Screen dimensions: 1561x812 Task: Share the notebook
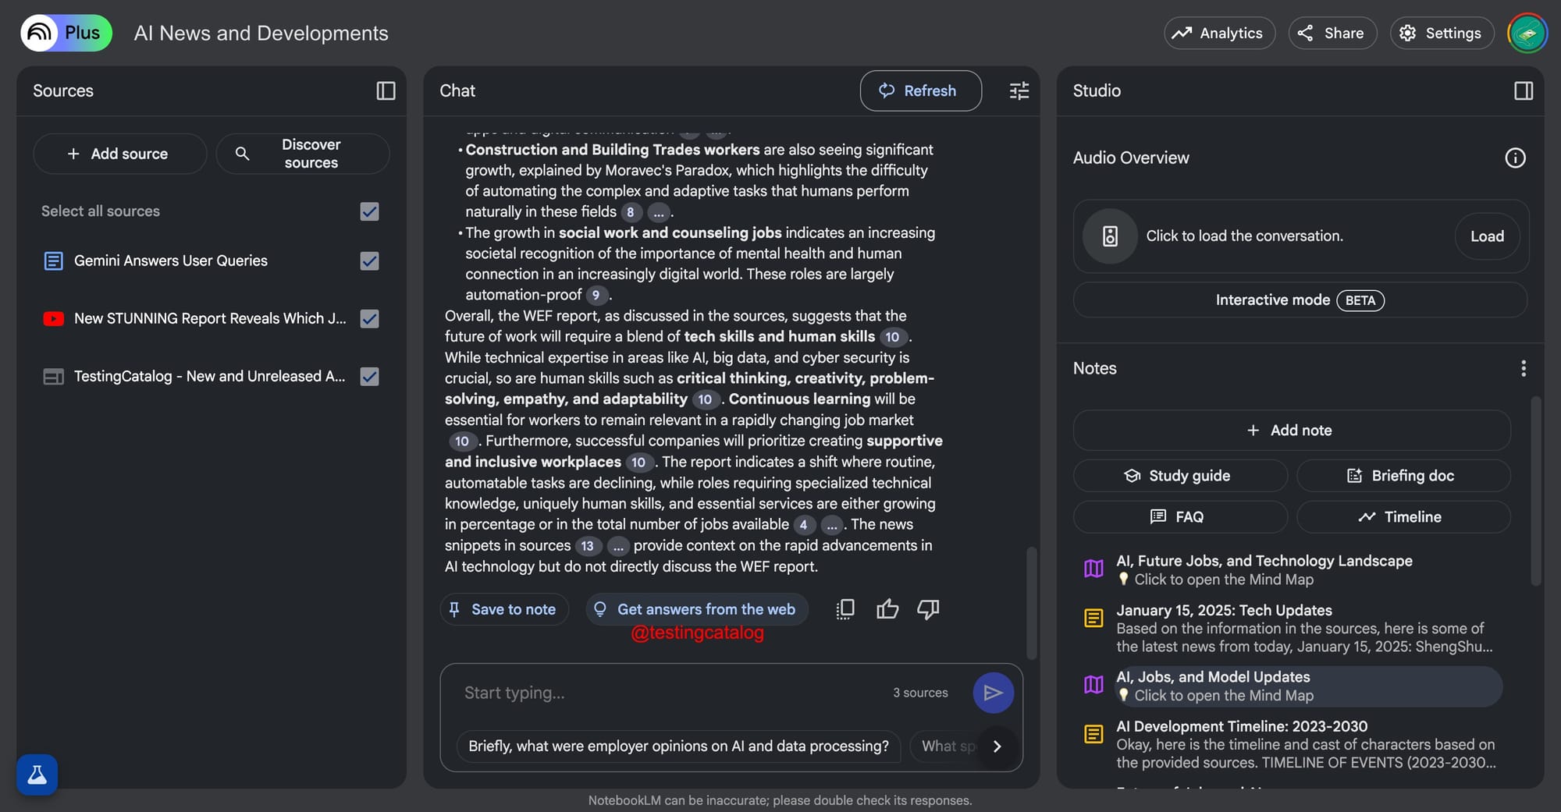1332,33
